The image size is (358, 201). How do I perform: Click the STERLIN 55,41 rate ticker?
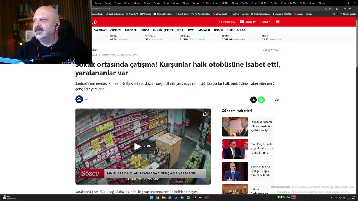point(154,38)
